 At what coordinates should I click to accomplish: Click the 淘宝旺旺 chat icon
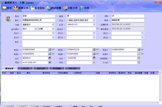[139, 58]
